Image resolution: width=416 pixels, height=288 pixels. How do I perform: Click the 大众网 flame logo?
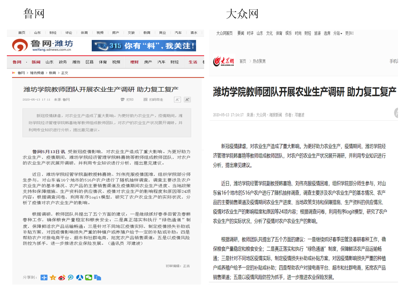coord(224,61)
